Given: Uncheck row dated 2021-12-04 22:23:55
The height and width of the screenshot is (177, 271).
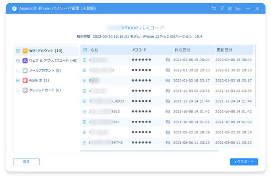Looking at the screenshot, I should click(84, 91).
